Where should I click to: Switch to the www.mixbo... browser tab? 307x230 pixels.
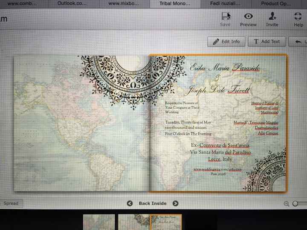pyautogui.click(x=124, y=3)
